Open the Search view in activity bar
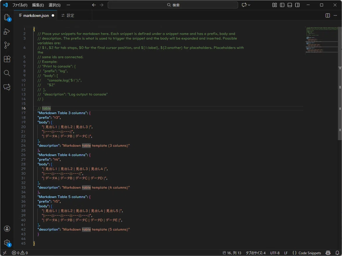The image size is (342, 256). [x=7, y=73]
